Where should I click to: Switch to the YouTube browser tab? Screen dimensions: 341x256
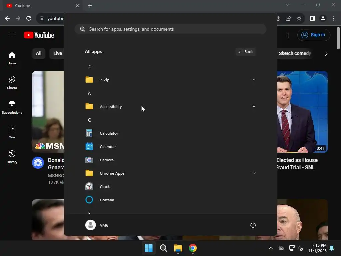point(42,6)
